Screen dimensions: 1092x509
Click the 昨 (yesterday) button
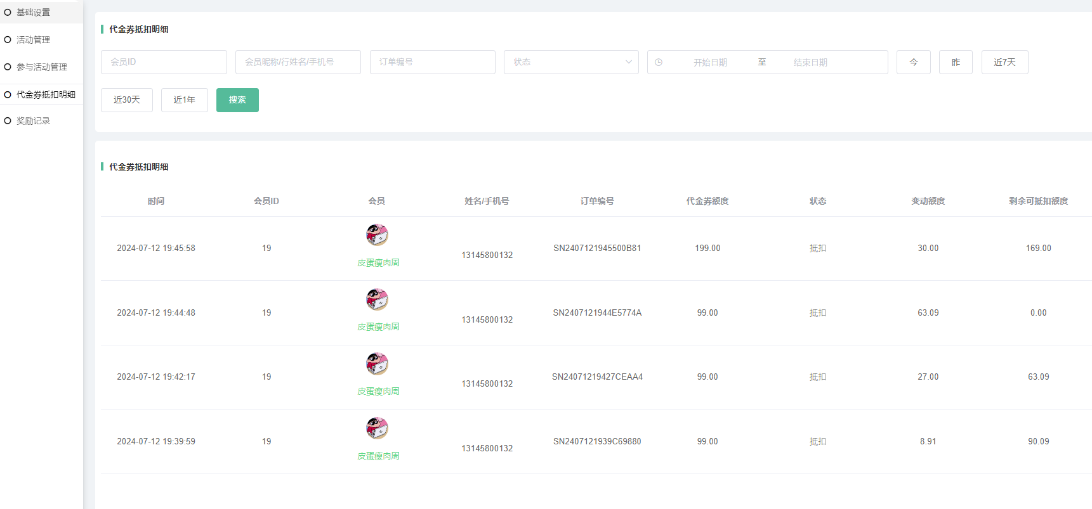(x=956, y=62)
